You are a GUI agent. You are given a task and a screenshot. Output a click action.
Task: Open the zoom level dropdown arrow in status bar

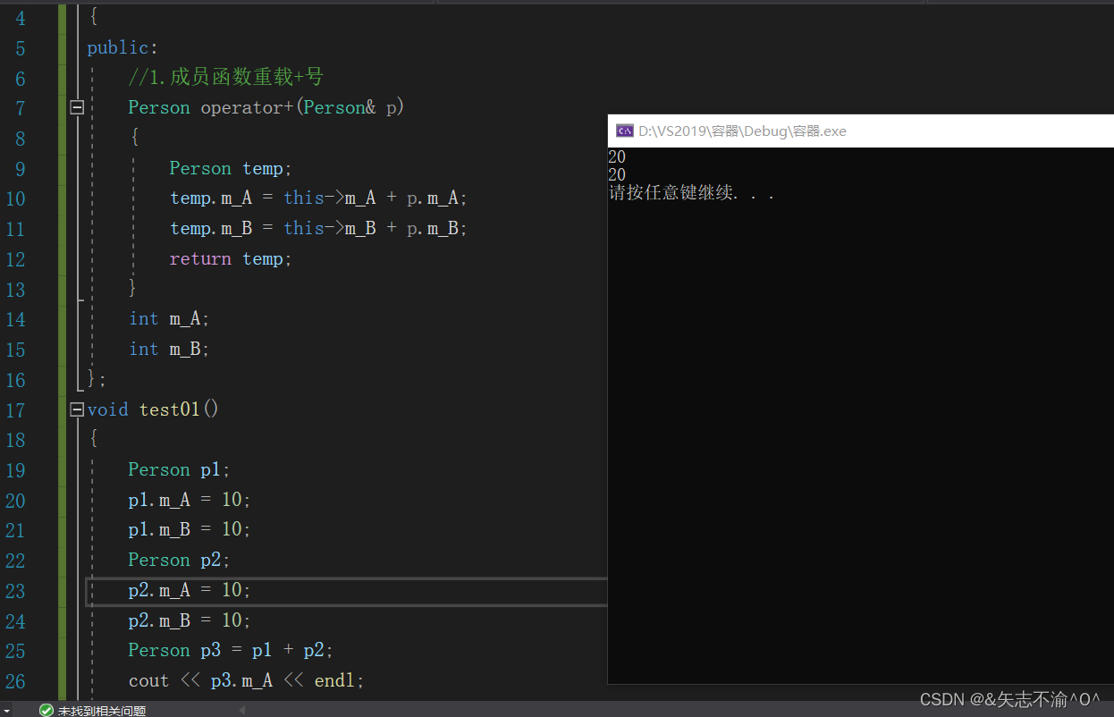pos(6,710)
